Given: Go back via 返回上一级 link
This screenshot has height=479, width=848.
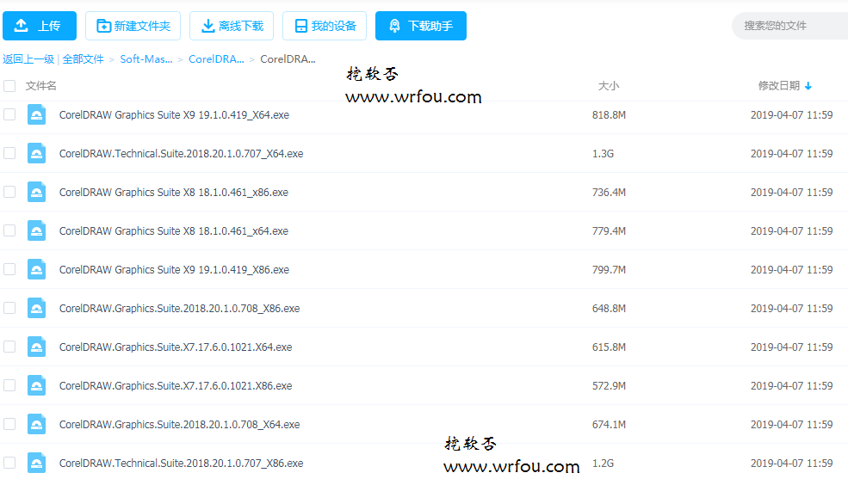Looking at the screenshot, I should tap(28, 58).
